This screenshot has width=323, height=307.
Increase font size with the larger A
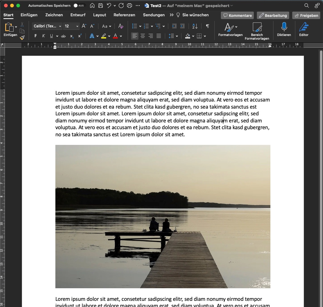[x=84, y=26]
